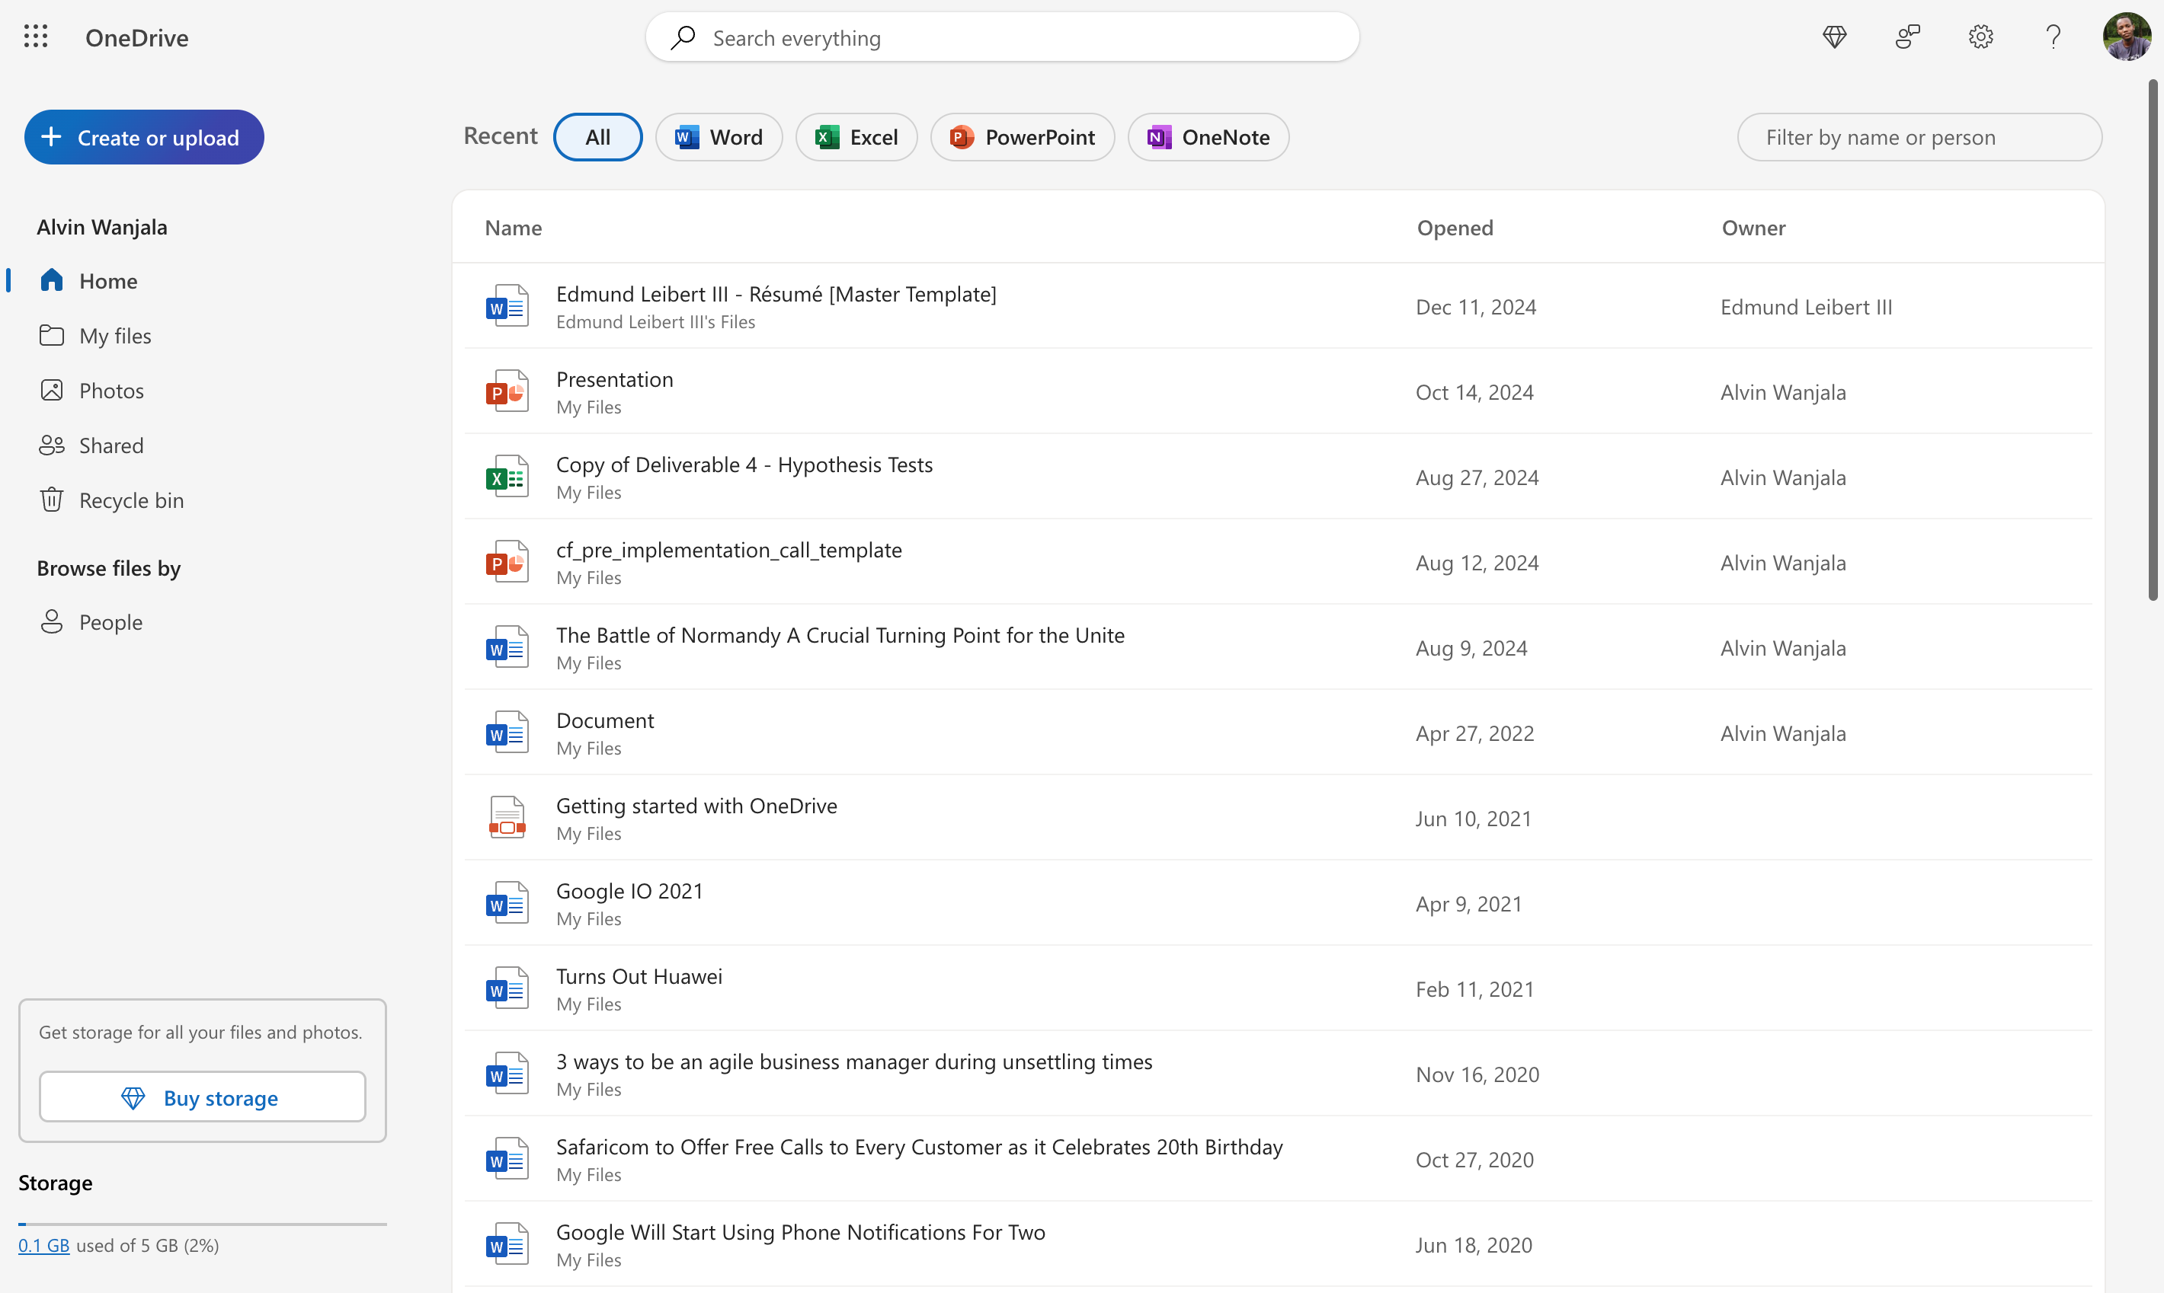Image resolution: width=2164 pixels, height=1293 pixels.
Task: Open Safaricom to Offer Free Calls document
Action: [x=919, y=1147]
